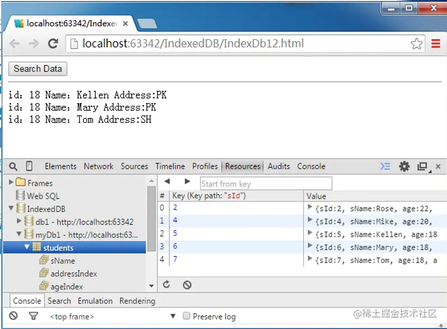
Task: Select the Resources tab
Action: click(243, 166)
